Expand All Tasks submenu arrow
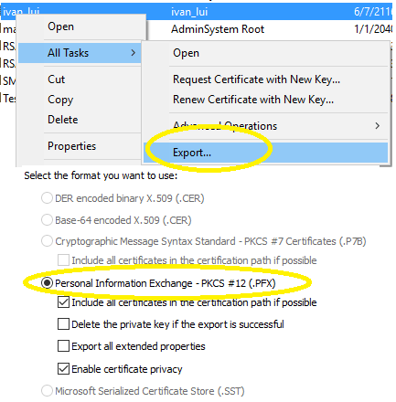Image resolution: width=396 pixels, height=402 pixels. tap(133, 53)
